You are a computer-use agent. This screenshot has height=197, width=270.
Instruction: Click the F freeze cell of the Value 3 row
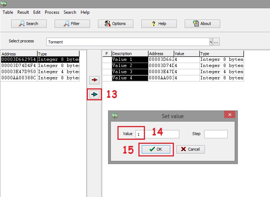107,72
